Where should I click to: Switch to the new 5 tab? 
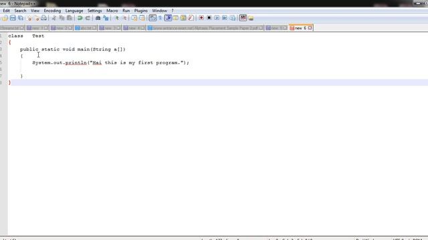(x=276, y=28)
